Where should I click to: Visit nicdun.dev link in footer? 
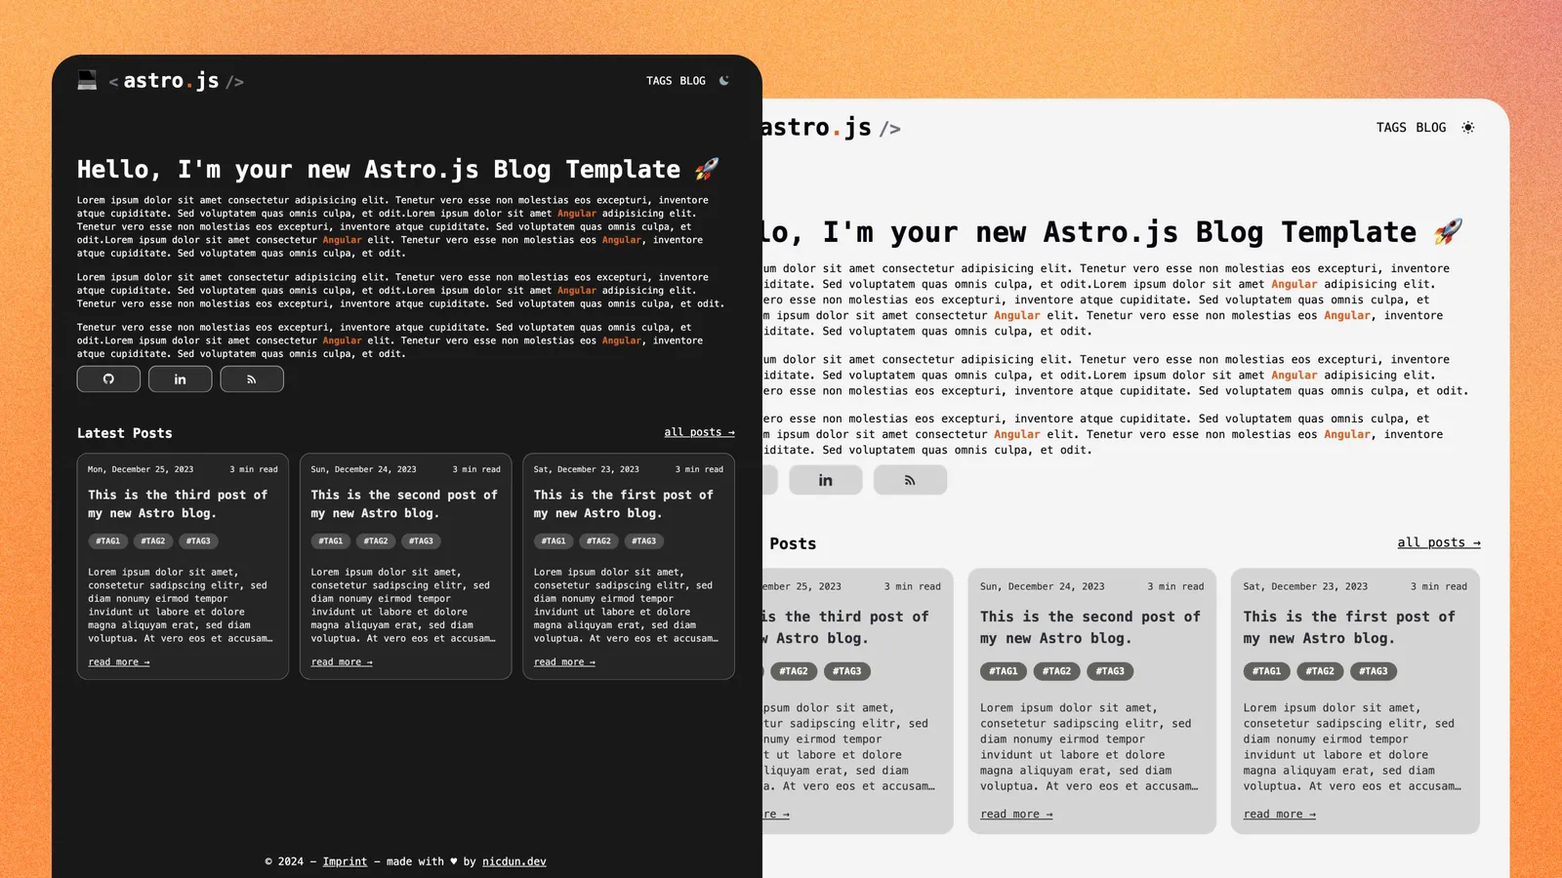[514, 861]
